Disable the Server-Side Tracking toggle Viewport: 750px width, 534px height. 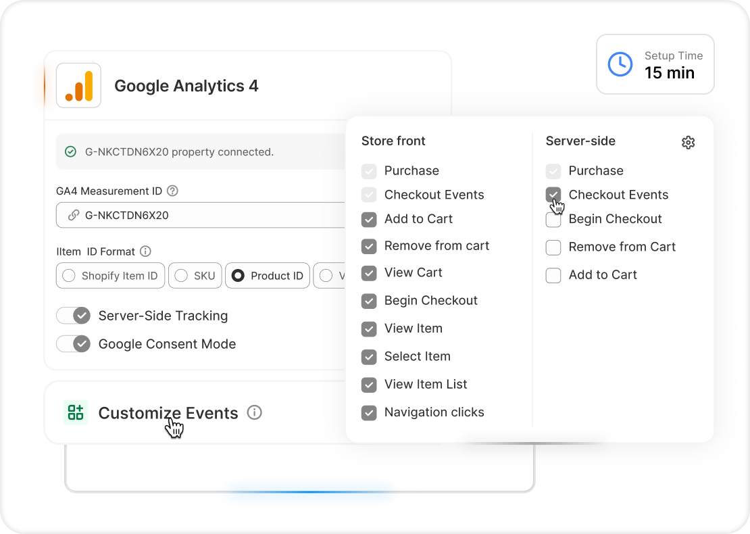pyautogui.click(x=74, y=316)
